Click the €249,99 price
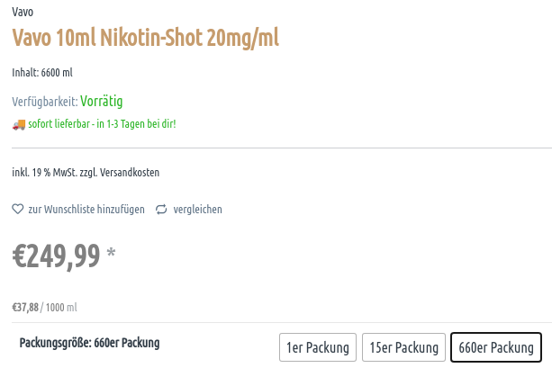This screenshot has height=368, width=552. click(57, 256)
